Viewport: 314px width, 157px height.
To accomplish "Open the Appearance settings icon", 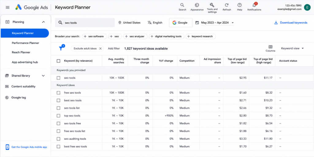I will pyautogui.click(x=197, y=5).
